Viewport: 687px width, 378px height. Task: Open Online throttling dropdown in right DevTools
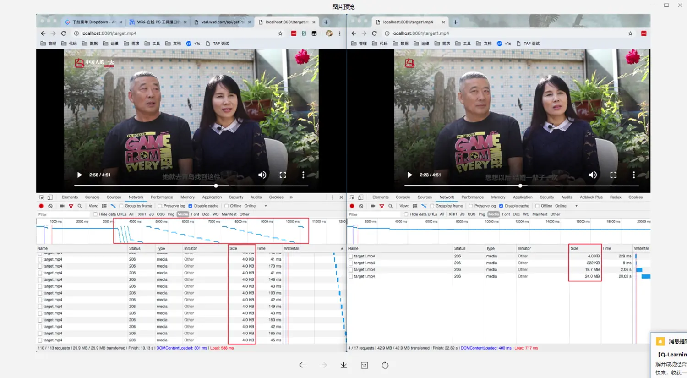pyautogui.click(x=567, y=206)
